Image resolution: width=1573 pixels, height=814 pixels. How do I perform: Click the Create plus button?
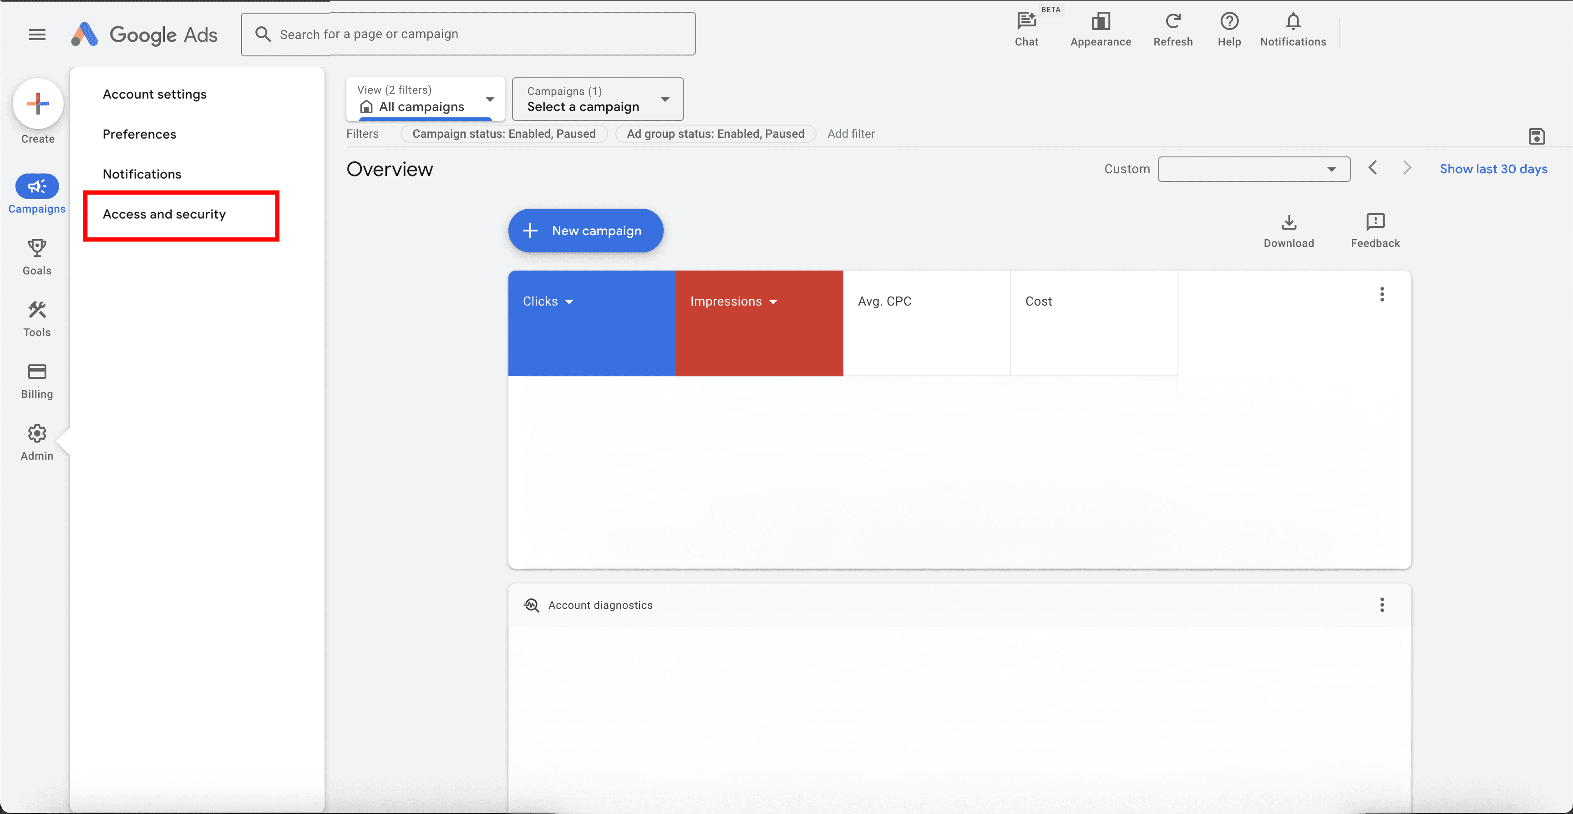(x=38, y=104)
